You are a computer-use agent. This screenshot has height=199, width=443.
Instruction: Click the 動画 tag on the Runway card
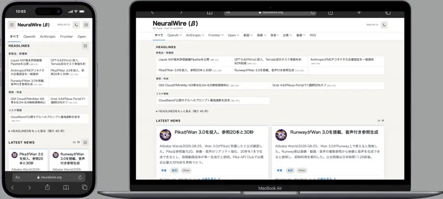coord(290,170)
